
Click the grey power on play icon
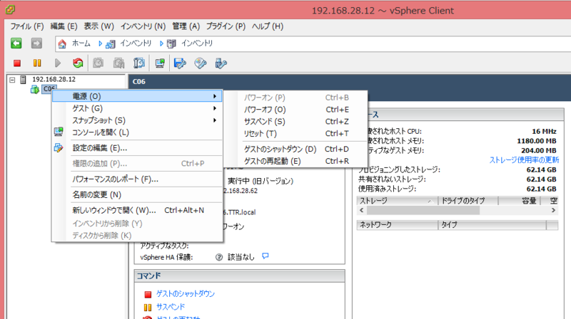coord(58,63)
